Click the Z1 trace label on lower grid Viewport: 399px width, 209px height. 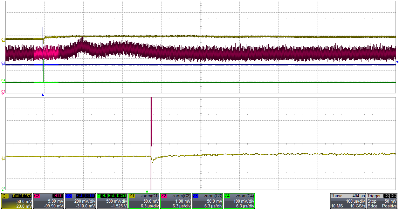3,158
